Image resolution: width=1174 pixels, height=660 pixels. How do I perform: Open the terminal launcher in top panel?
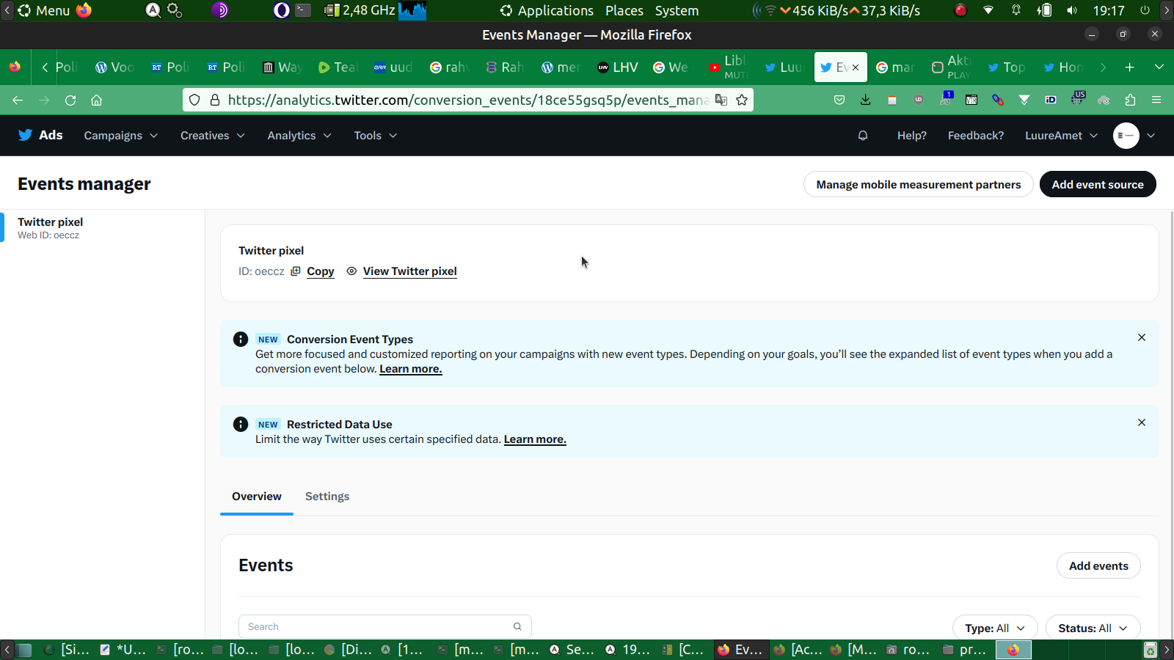tap(303, 10)
